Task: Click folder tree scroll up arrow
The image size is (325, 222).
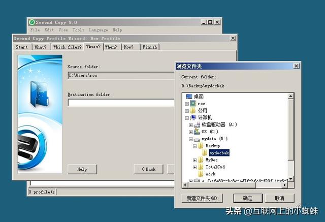Action: [x=291, y=96]
